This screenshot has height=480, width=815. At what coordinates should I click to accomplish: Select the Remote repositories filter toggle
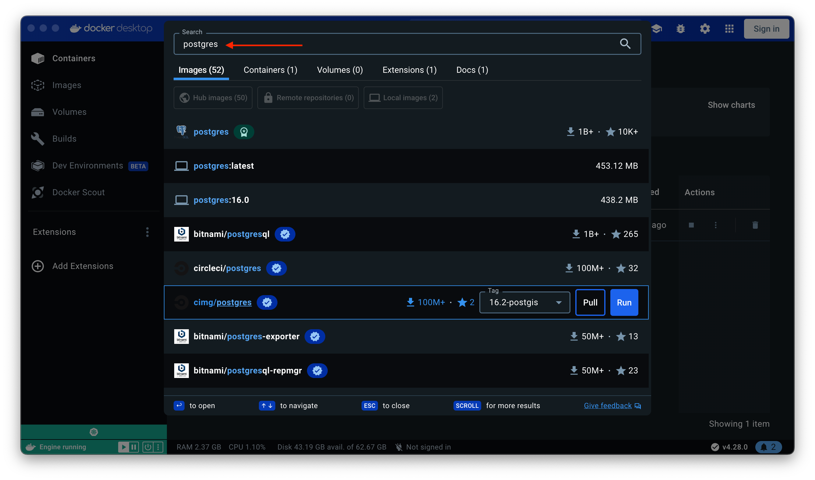(308, 98)
